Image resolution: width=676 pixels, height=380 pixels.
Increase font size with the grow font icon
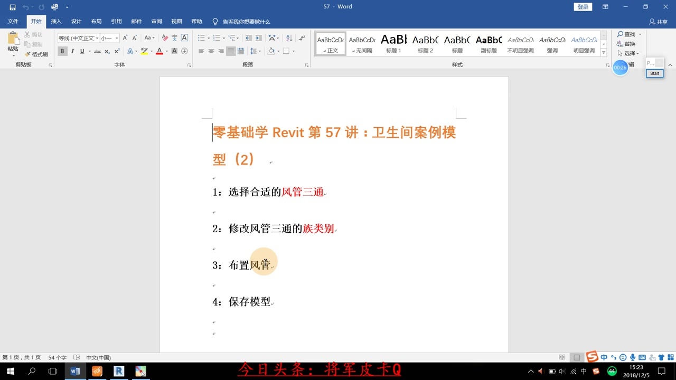[125, 38]
